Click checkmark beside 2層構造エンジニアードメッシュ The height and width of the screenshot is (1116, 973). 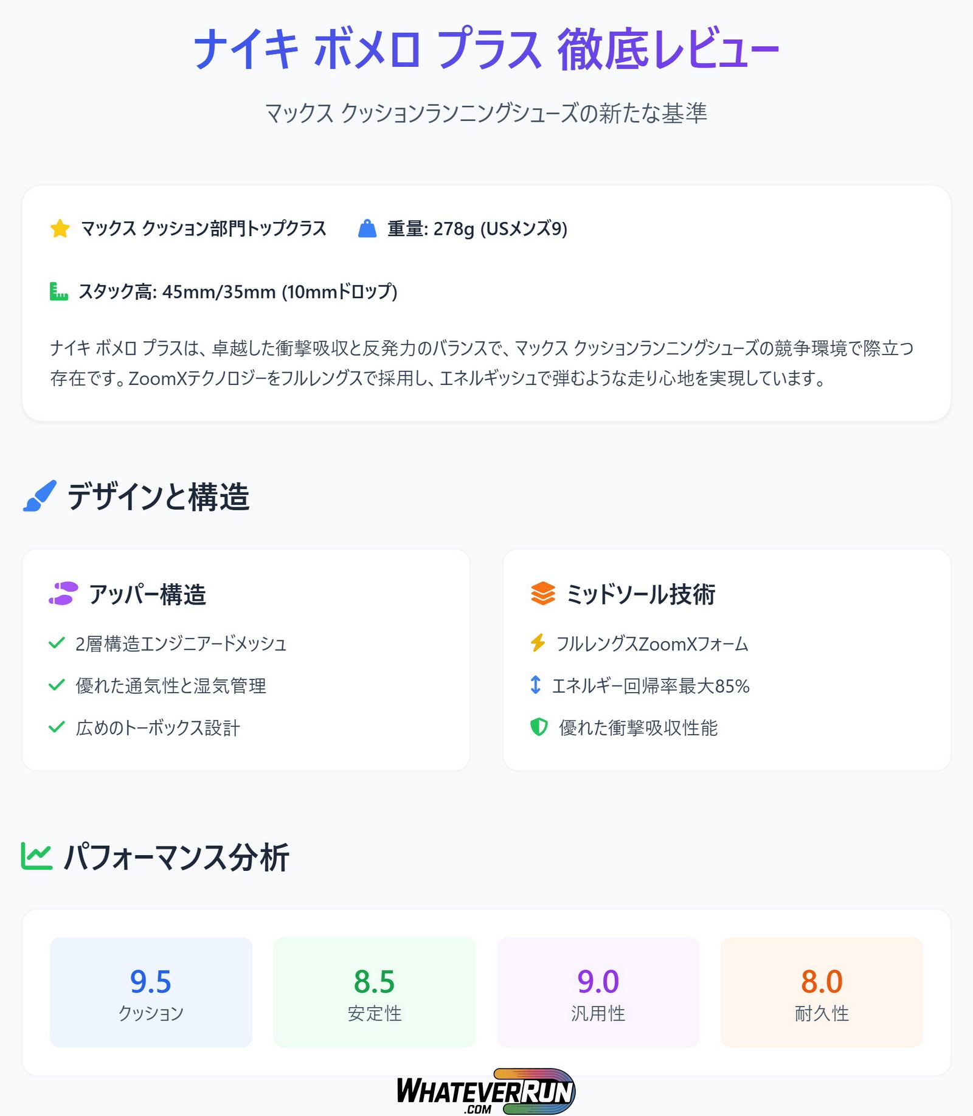coord(57,643)
